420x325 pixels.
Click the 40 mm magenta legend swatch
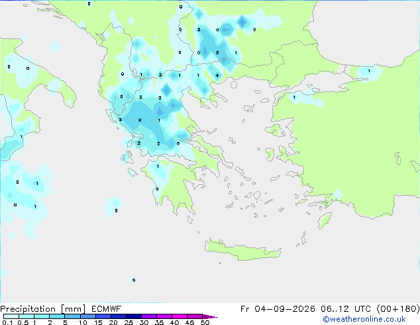click(180, 316)
